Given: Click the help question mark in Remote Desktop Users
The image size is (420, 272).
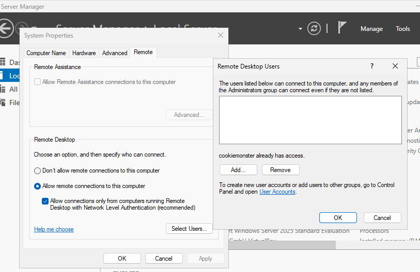Looking at the screenshot, I should [x=371, y=66].
